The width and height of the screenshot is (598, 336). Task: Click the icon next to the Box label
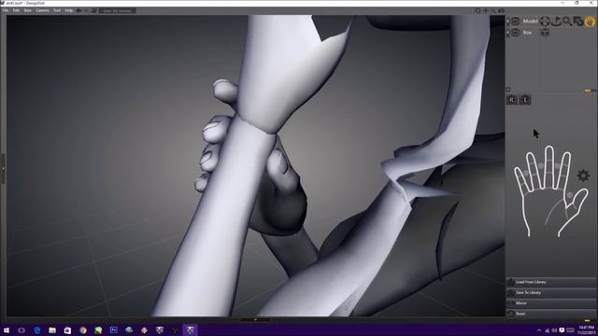tap(545, 33)
